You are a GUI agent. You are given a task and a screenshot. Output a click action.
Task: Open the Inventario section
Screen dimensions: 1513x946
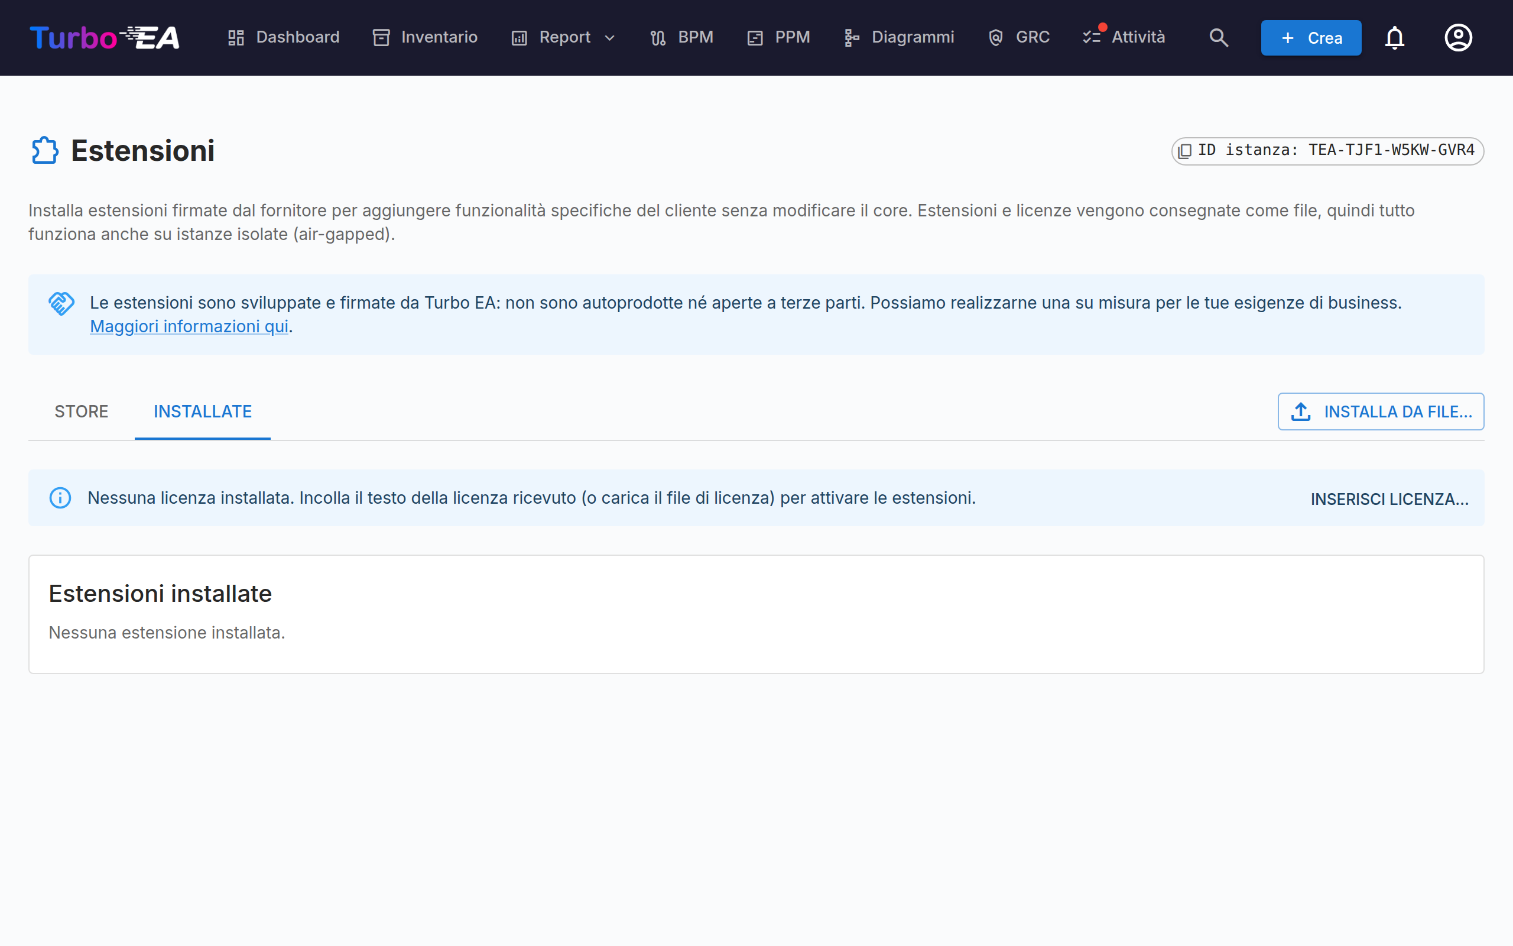click(425, 37)
